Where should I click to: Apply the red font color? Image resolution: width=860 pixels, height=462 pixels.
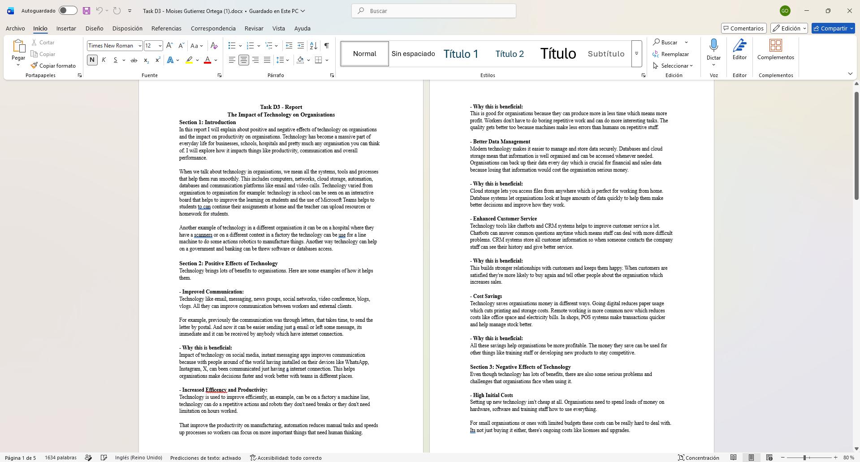[x=207, y=60]
